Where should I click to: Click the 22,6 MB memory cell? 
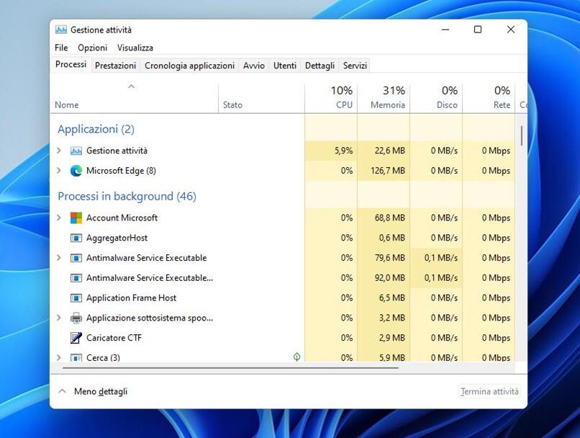click(x=384, y=151)
